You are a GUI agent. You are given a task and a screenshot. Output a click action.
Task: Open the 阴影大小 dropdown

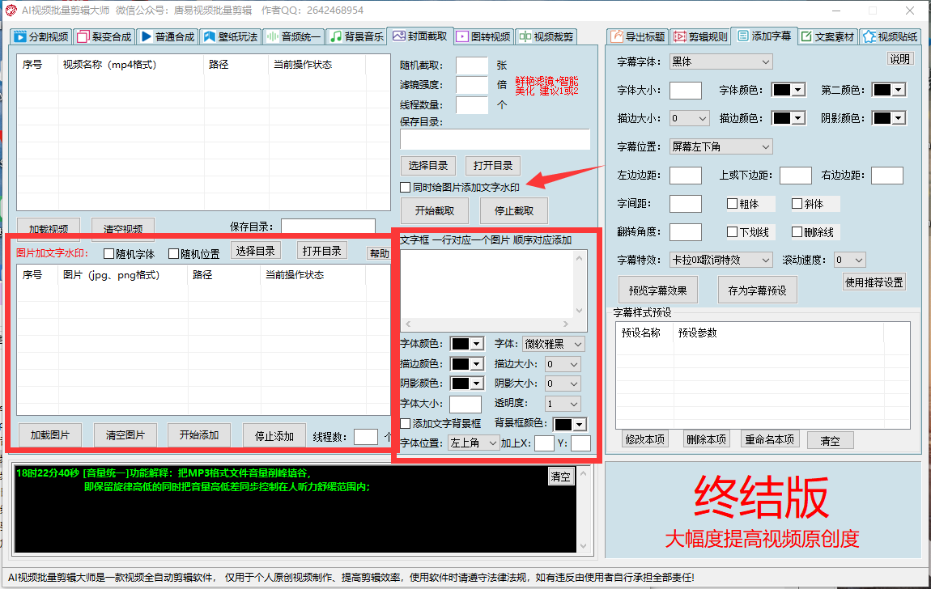click(563, 383)
